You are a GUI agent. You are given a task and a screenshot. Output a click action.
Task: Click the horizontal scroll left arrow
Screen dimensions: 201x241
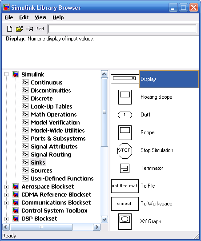6,227
